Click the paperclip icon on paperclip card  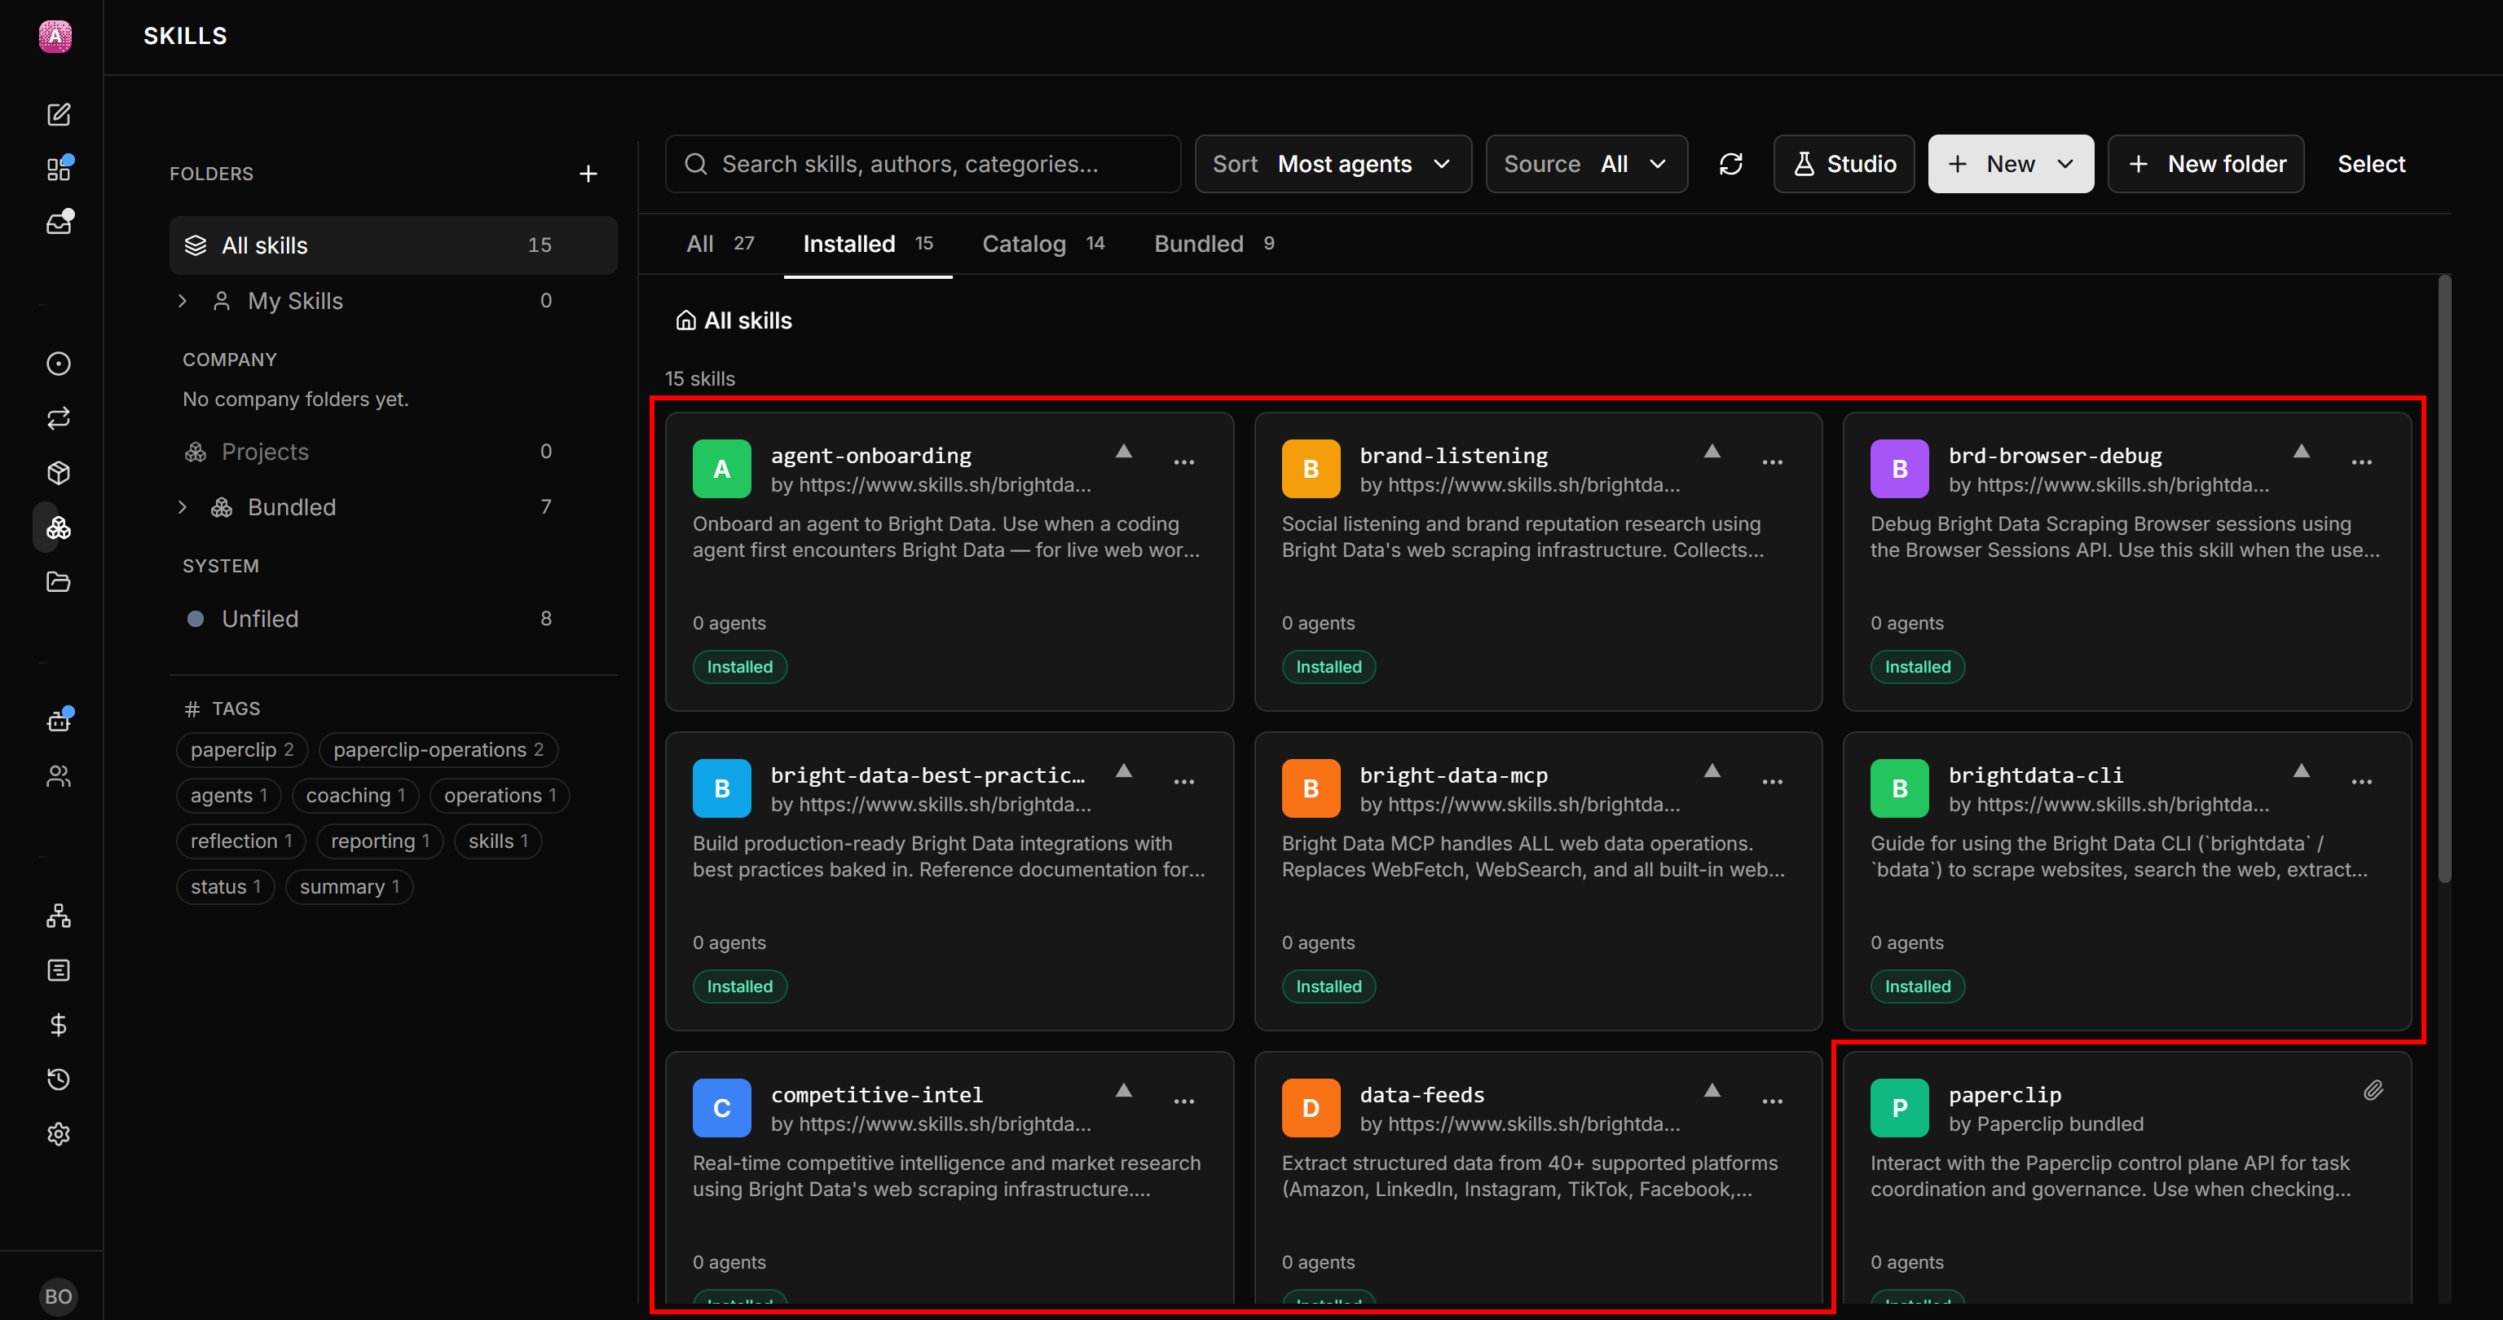point(2373,1091)
